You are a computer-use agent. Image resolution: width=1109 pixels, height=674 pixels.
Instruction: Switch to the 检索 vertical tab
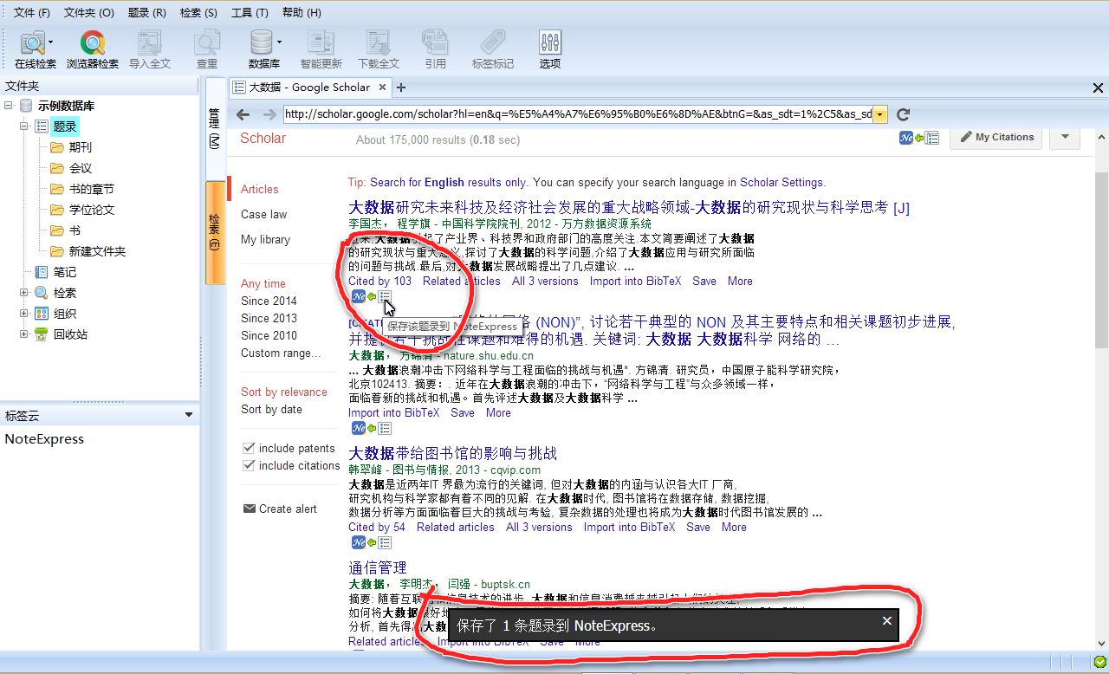(x=214, y=231)
